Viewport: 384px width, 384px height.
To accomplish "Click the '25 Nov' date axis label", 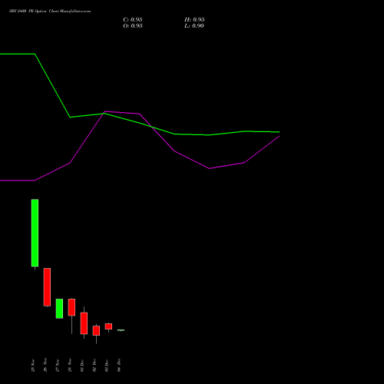I will 33,366.
